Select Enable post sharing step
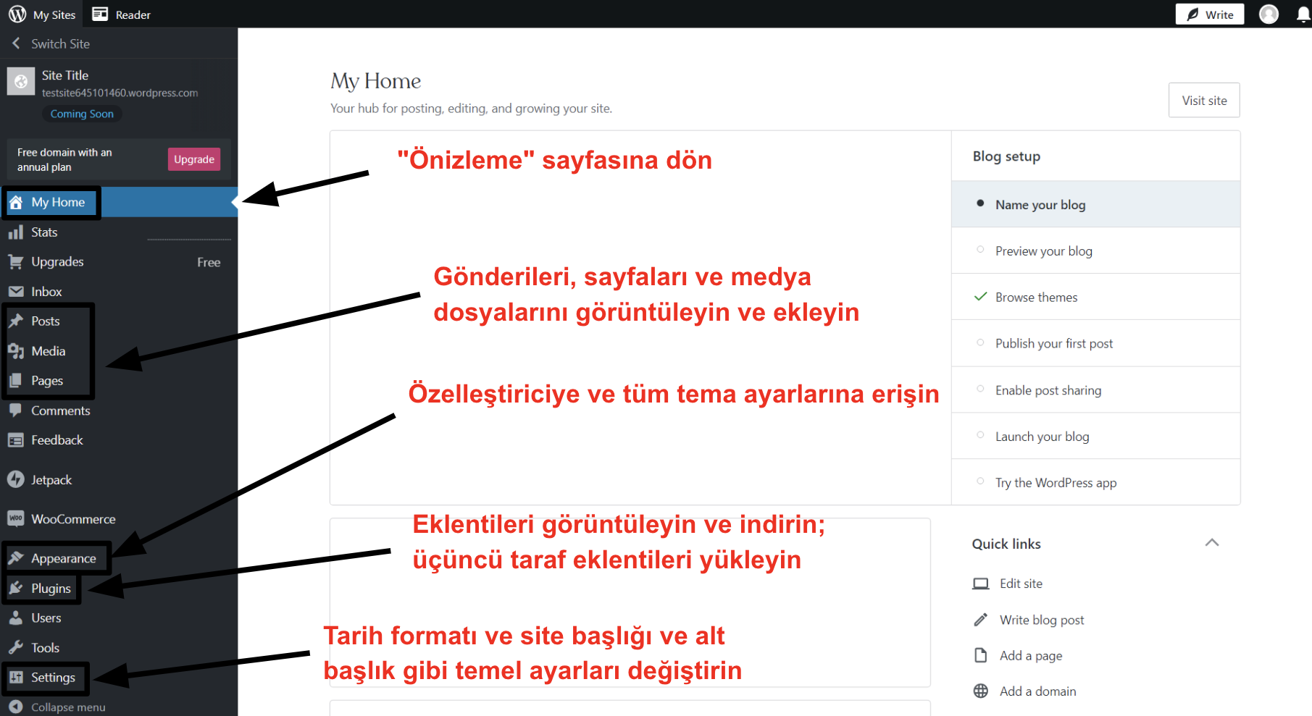The height and width of the screenshot is (716, 1312). 1095,390
